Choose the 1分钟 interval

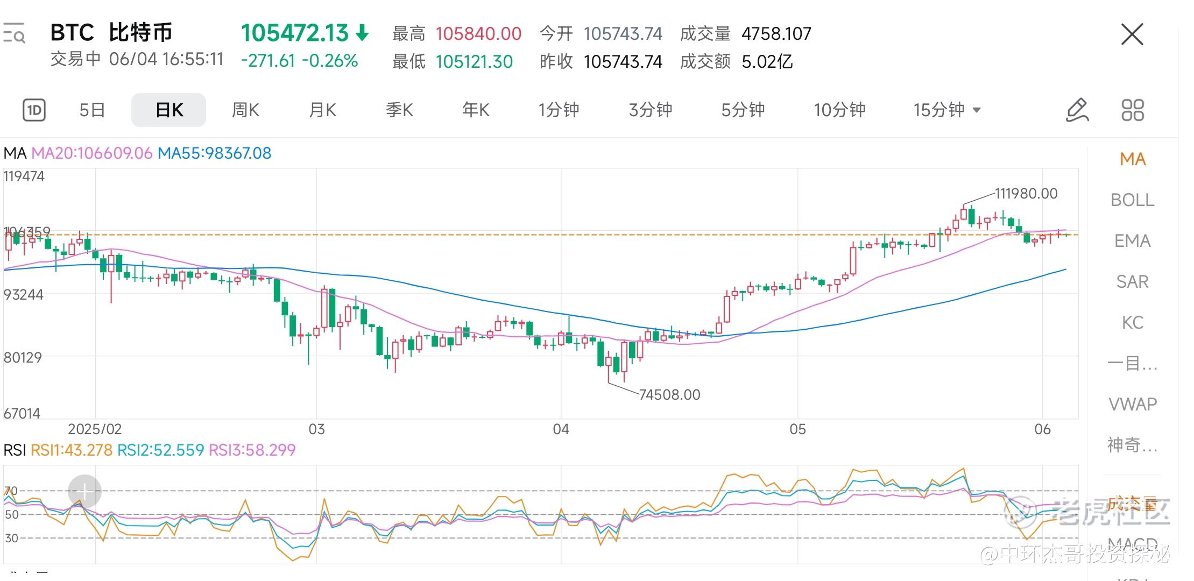[559, 110]
